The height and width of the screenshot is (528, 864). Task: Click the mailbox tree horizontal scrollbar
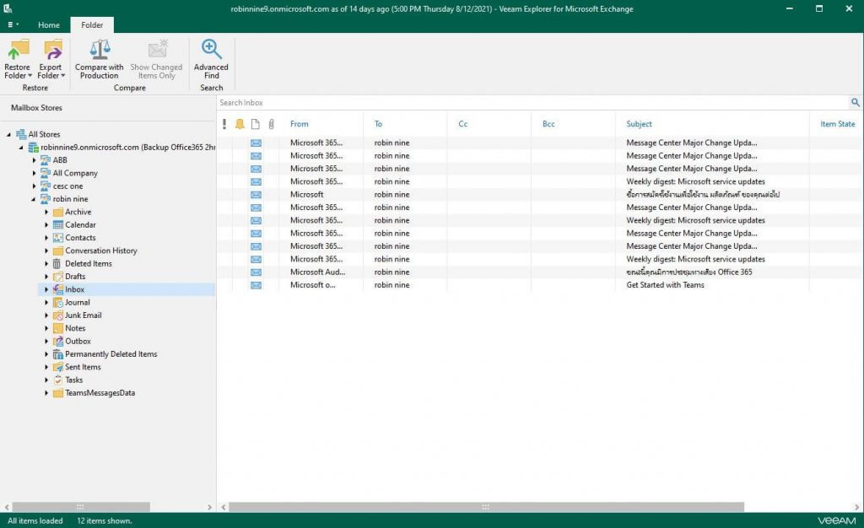click(x=80, y=507)
